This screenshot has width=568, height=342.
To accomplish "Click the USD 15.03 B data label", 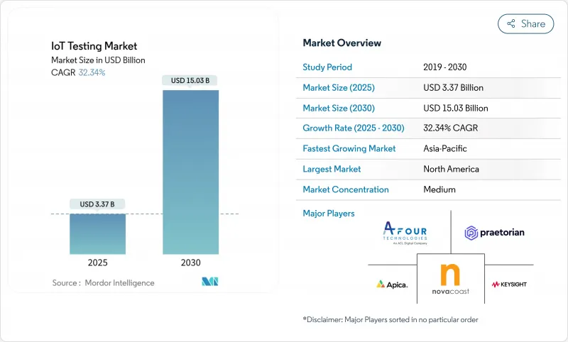I will click(190, 80).
